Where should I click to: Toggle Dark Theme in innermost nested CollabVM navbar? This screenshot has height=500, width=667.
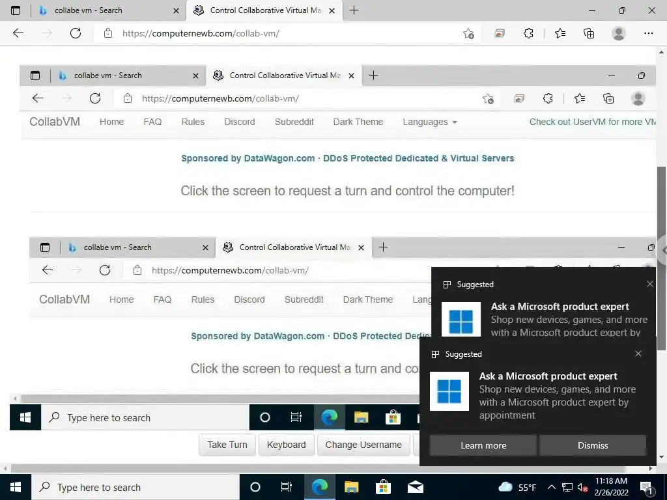[x=368, y=299]
